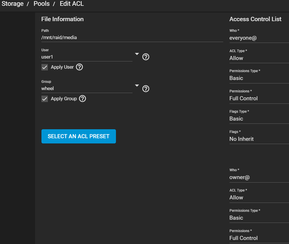
Task: Toggle the Apply User checkbox
Action: coord(45,67)
